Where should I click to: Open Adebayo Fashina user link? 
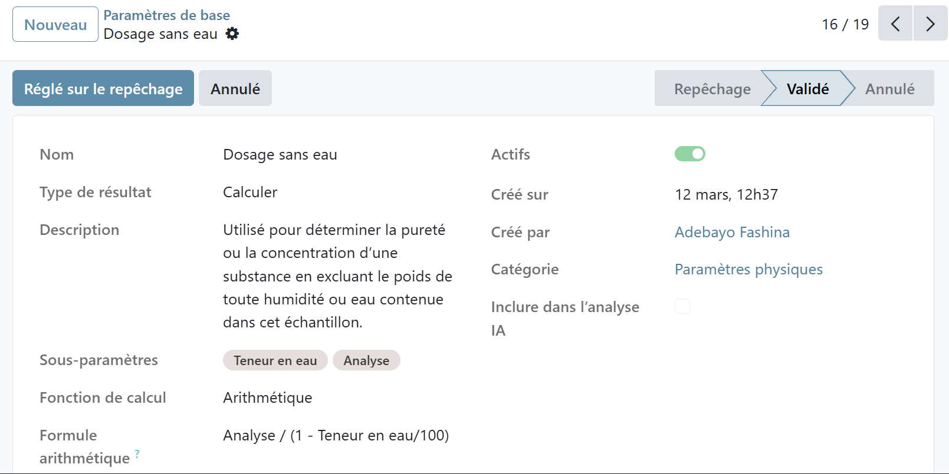tap(731, 232)
